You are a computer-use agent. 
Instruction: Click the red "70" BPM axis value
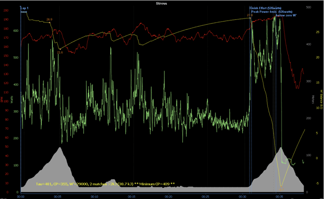click(7, 128)
